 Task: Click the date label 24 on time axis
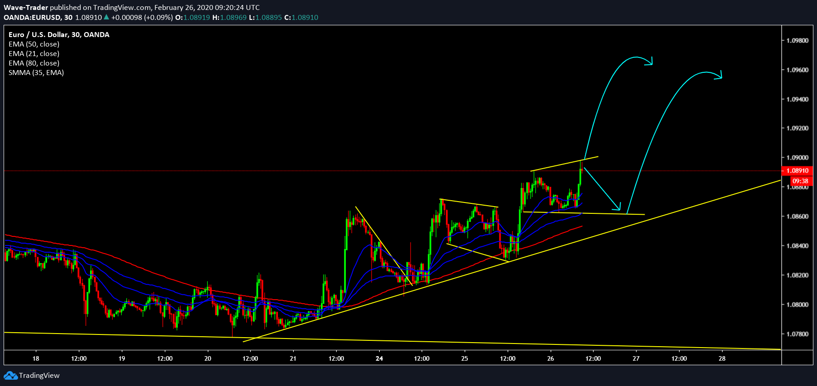coord(379,358)
